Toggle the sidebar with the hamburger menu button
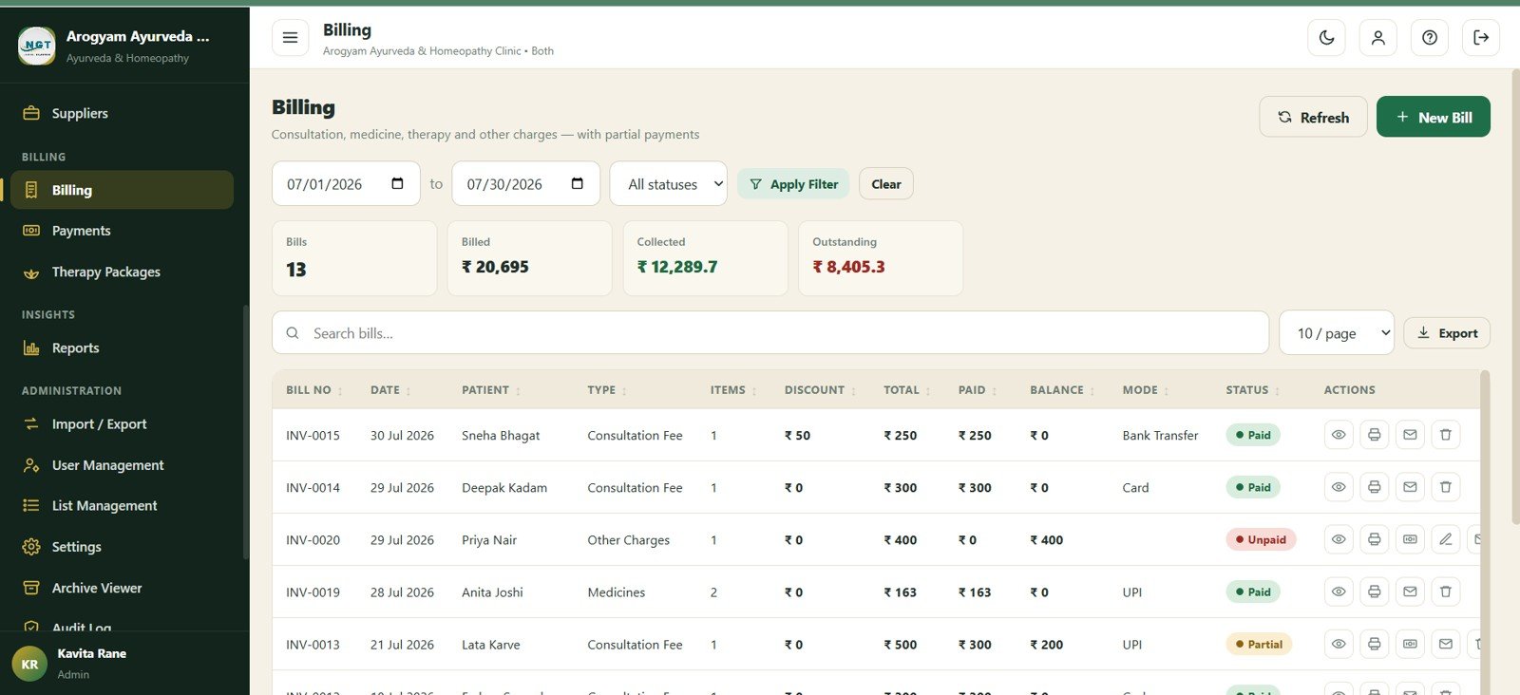 (290, 38)
